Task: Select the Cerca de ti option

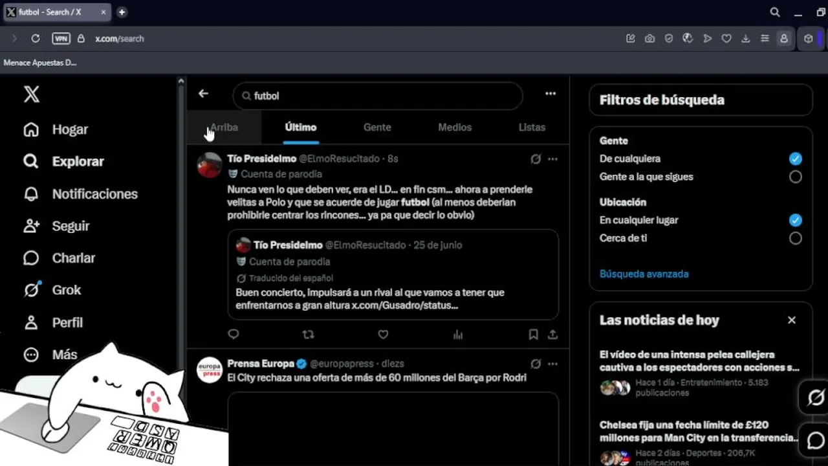Action: [x=796, y=238]
